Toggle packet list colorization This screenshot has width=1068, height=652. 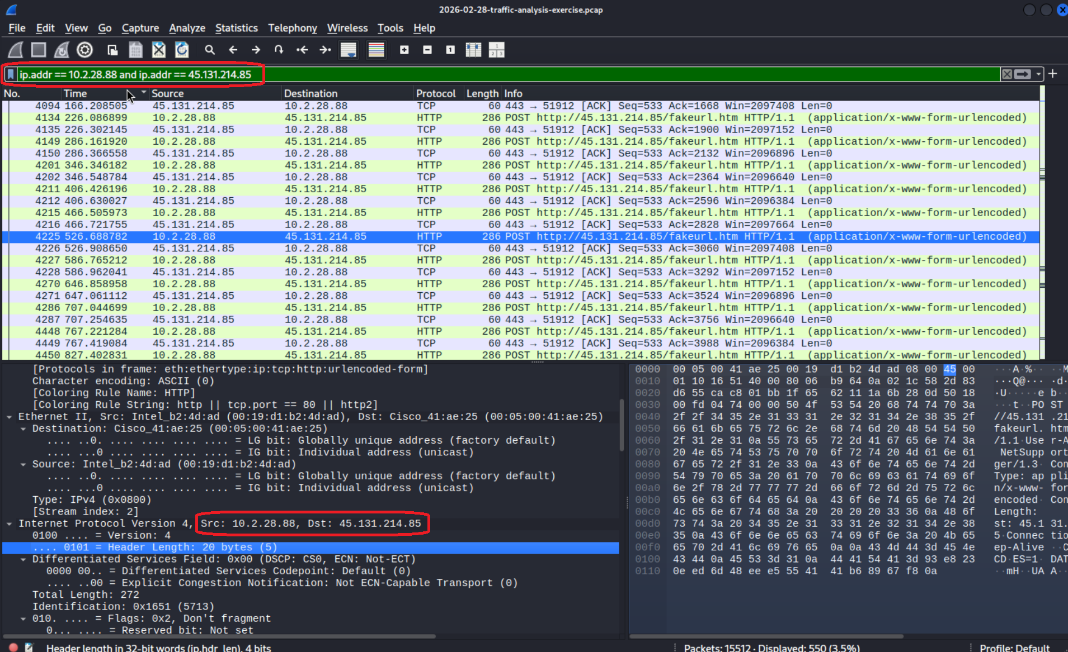[x=376, y=50]
